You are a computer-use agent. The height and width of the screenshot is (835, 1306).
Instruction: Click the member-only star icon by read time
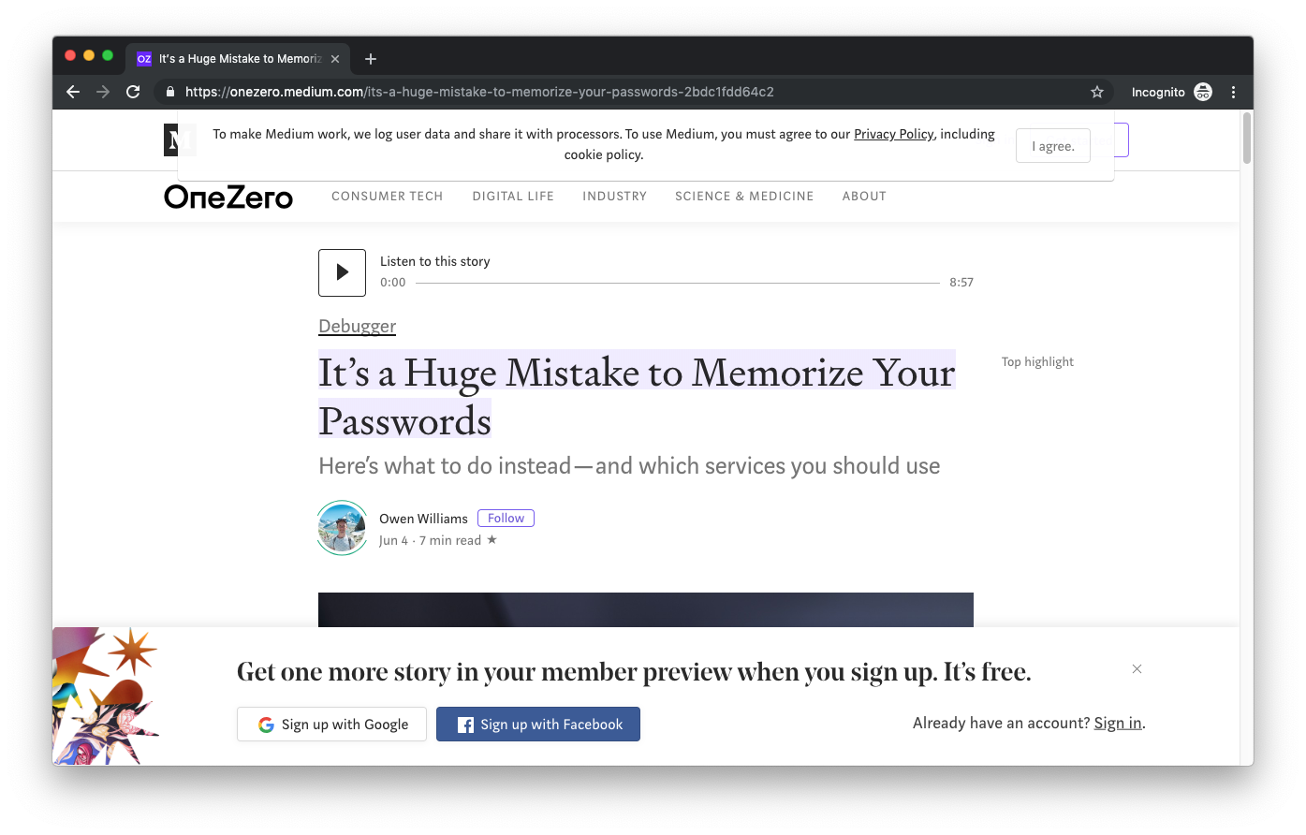coord(492,540)
